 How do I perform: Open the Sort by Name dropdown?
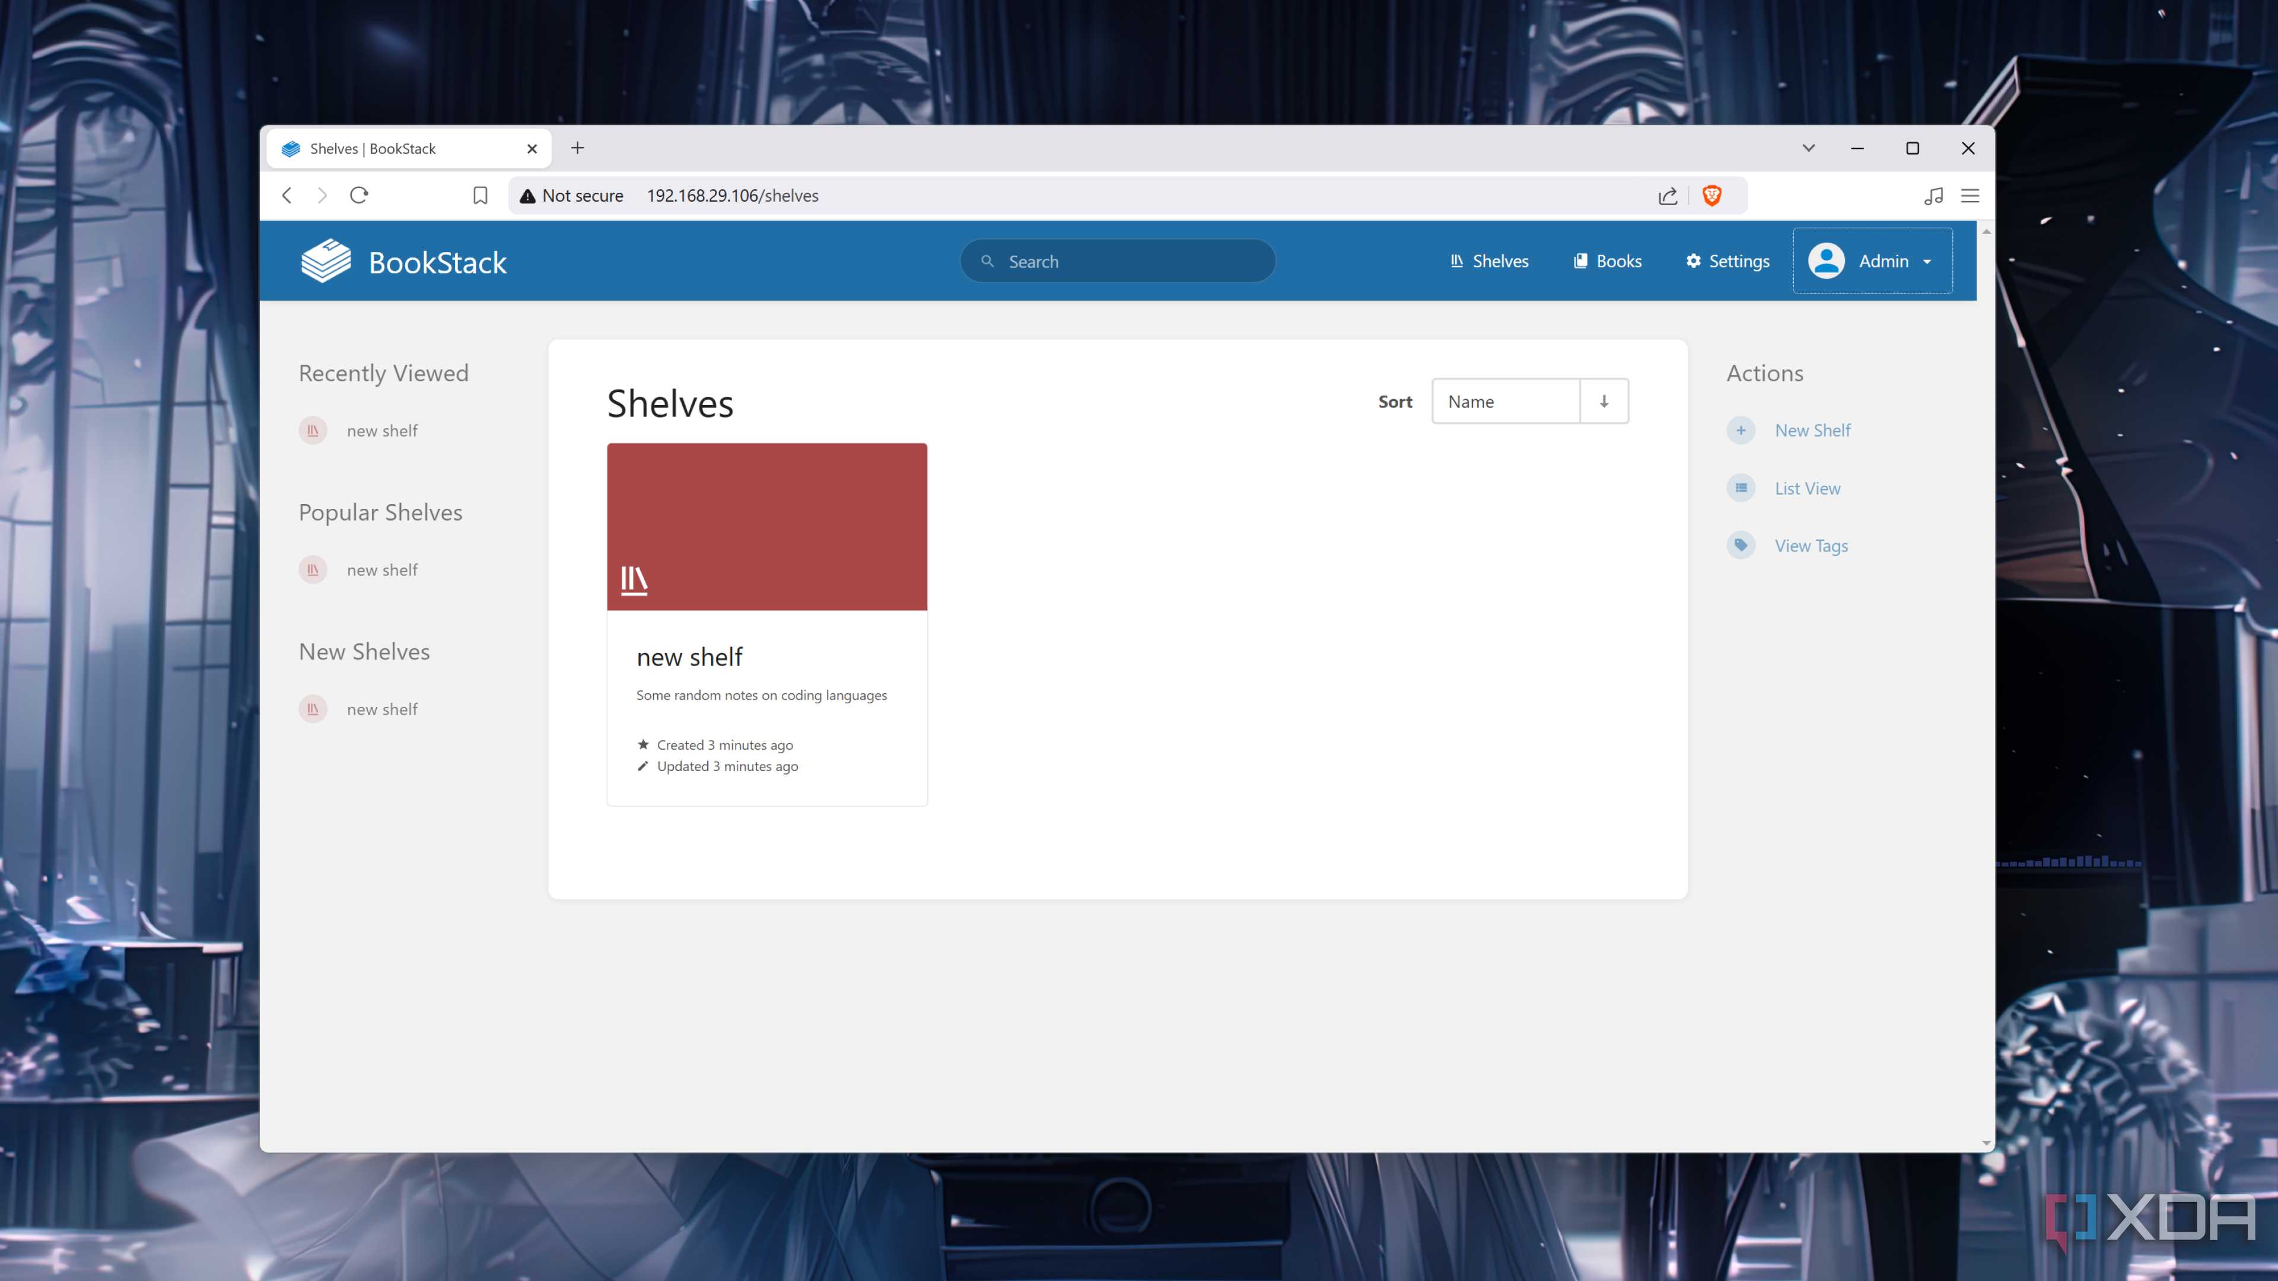tap(1506, 401)
